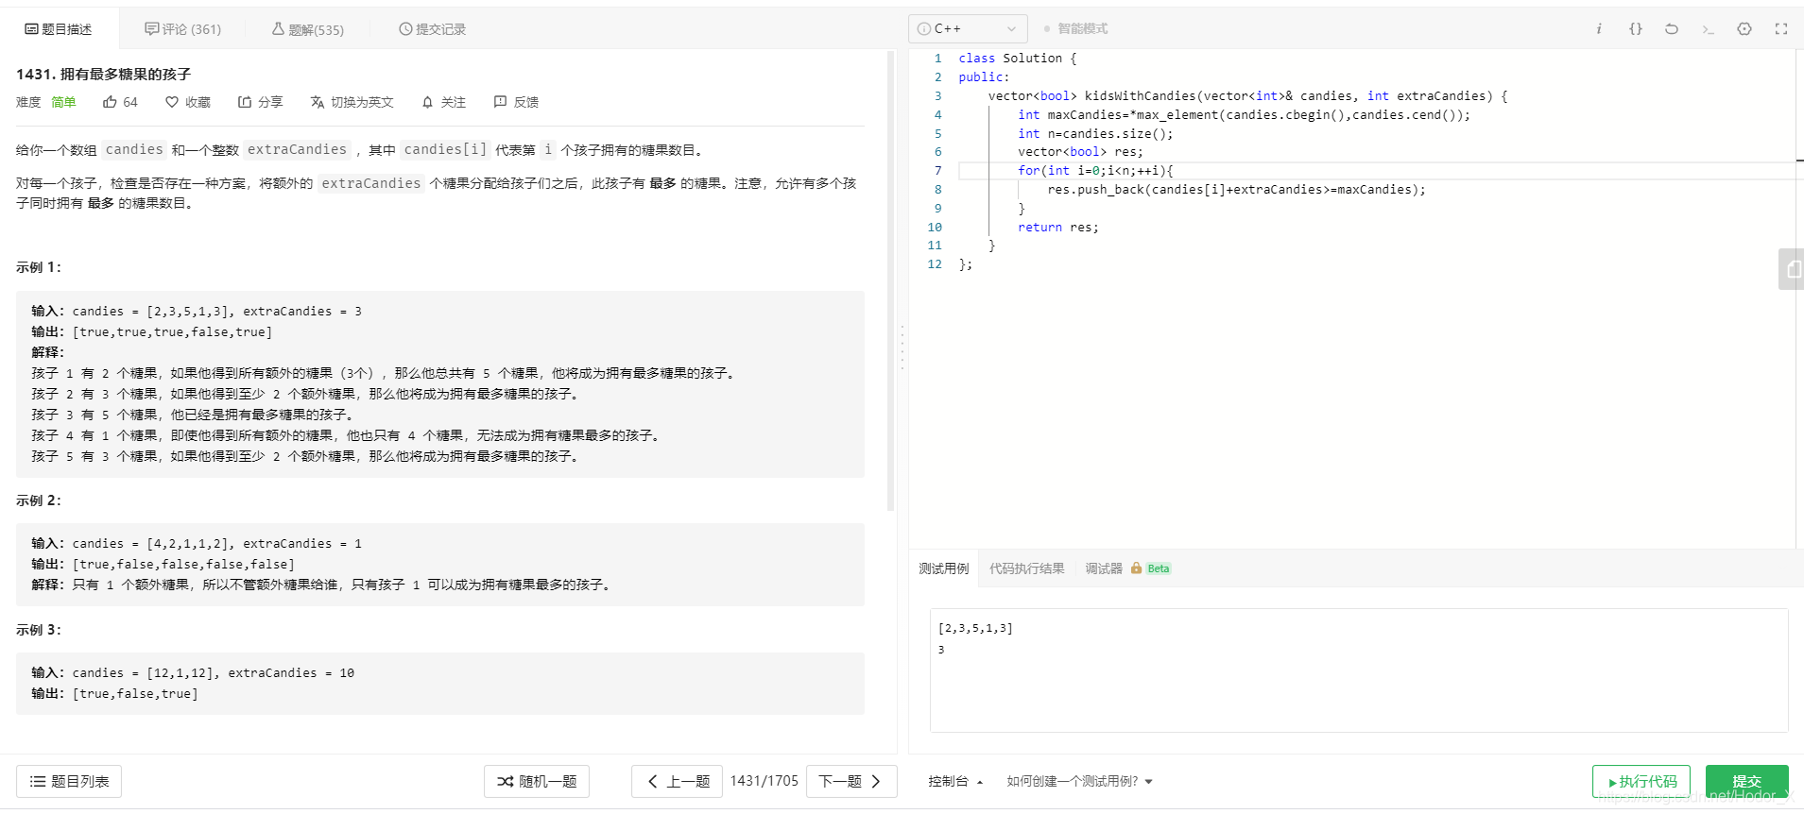The width and height of the screenshot is (1804, 814).
Task: Open the terminal prompt icon
Action: [x=1708, y=29]
